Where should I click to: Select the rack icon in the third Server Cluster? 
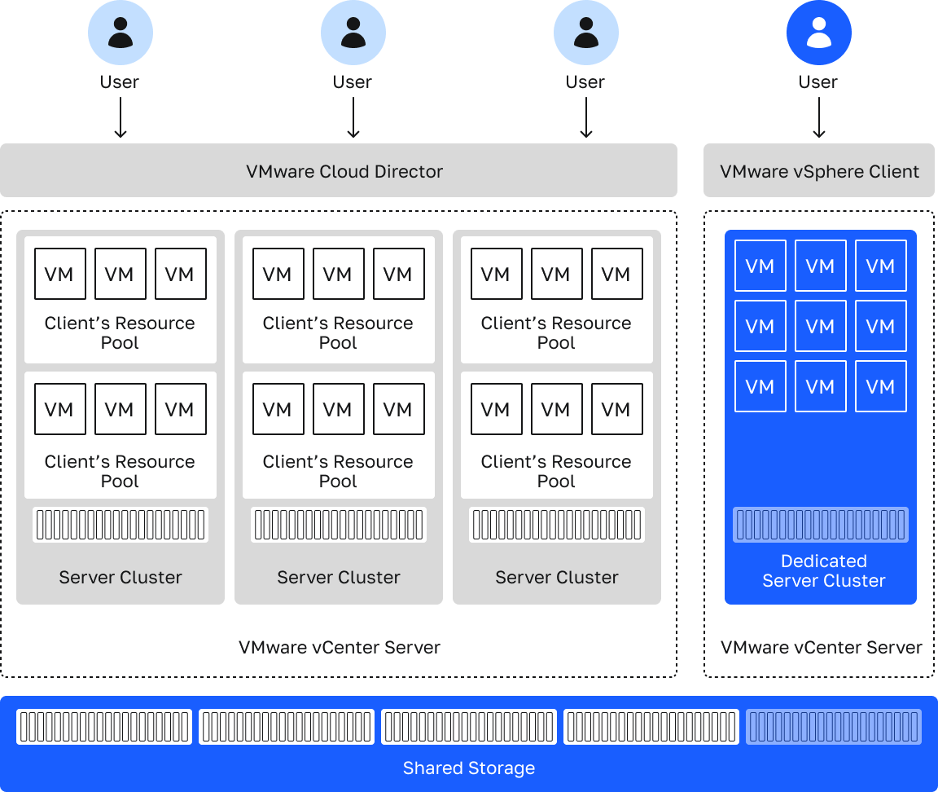557,526
